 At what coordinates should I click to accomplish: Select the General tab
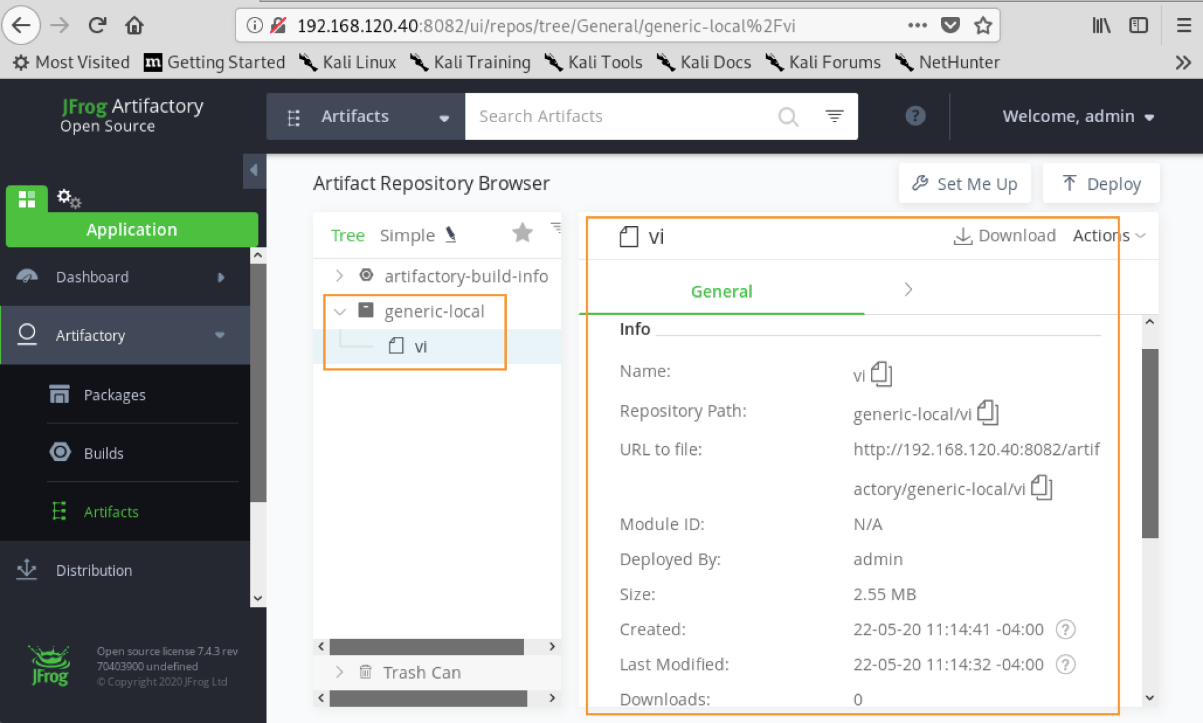coord(722,291)
